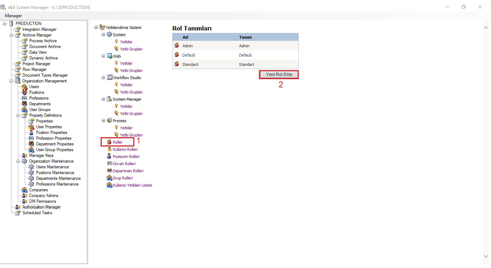Click the Kullanıcı Rolleri icon
The height and width of the screenshot is (268, 491).
109,149
